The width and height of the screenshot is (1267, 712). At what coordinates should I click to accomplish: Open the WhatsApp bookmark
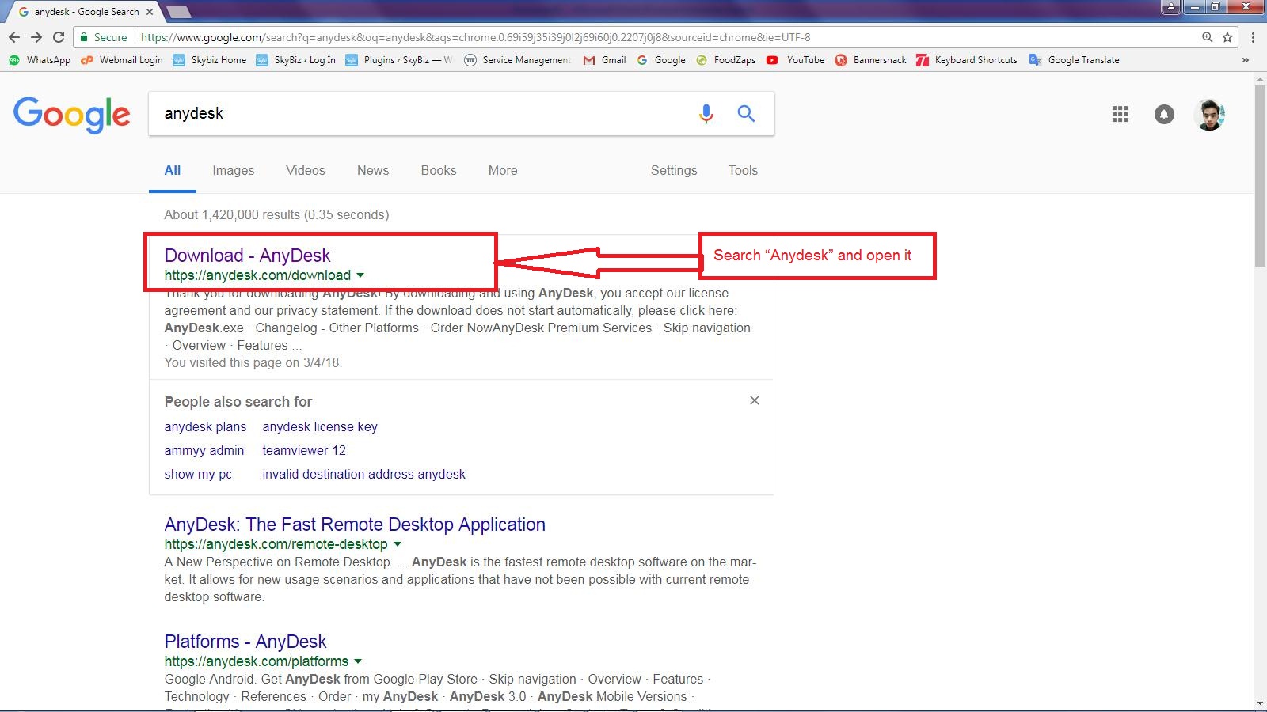point(40,60)
